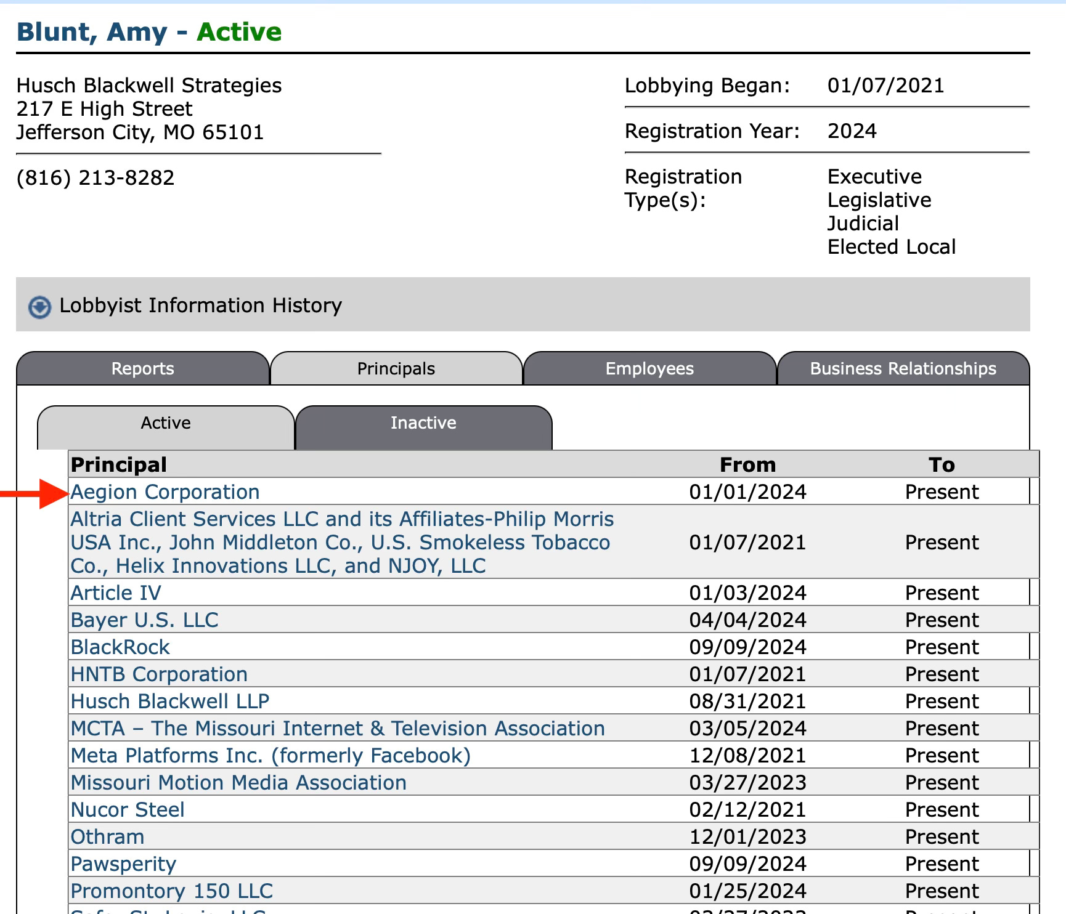Click Nucor Steel's From date 02/12/2021
1066x914 pixels.
pos(748,810)
